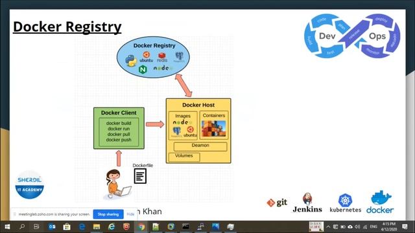Click the docker whale logo
This screenshot has width=415, height=233.
point(380,202)
